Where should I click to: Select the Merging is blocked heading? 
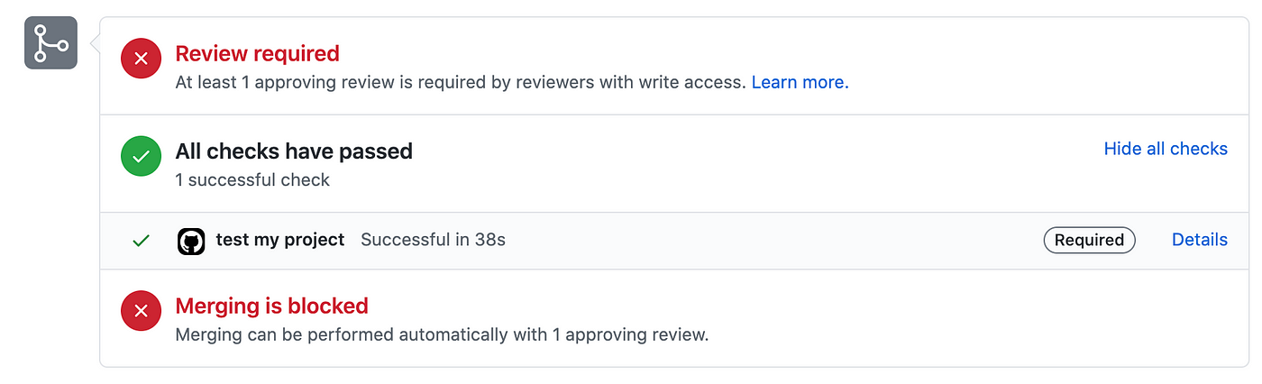[x=271, y=306]
